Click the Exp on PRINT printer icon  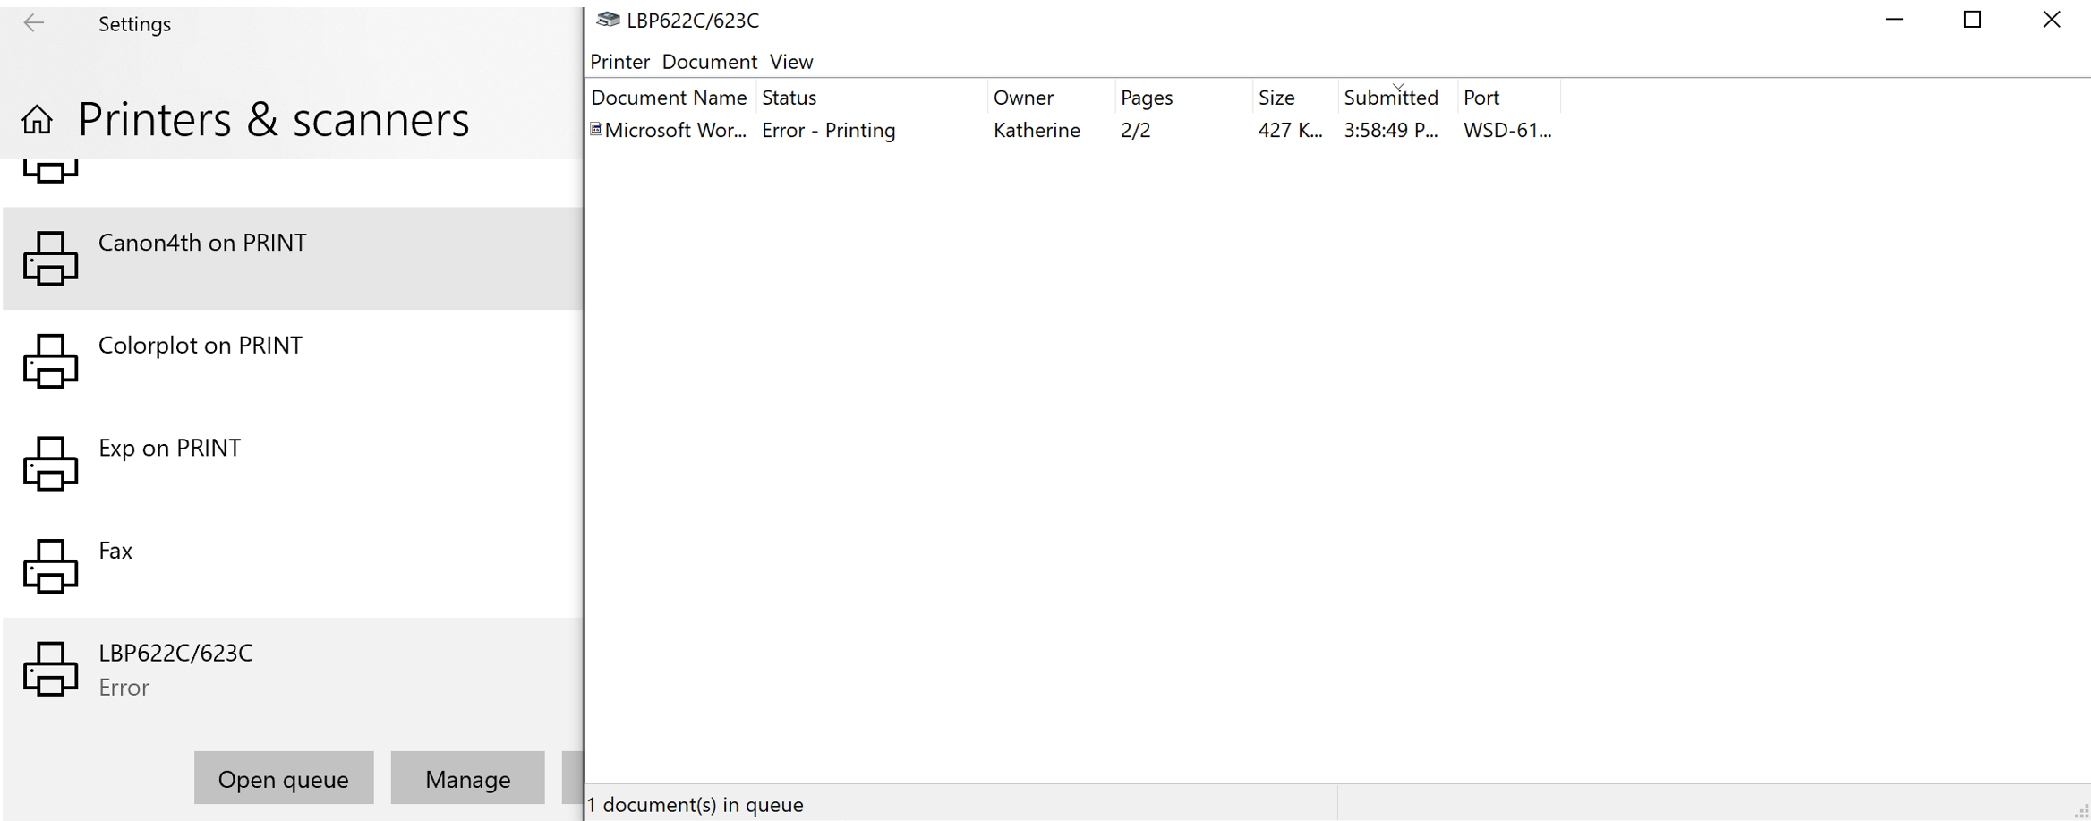[x=50, y=464]
